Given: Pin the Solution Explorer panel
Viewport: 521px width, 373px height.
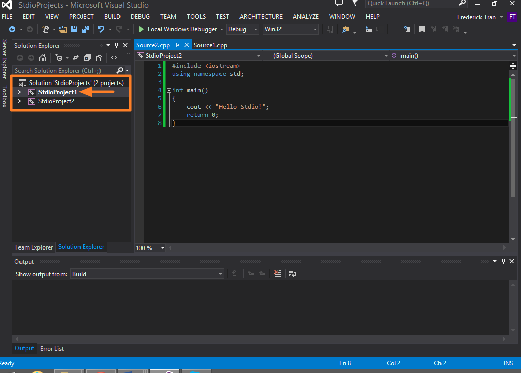Looking at the screenshot, I should (116, 45).
